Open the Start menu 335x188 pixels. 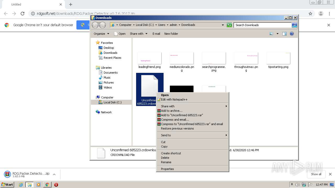7,184
